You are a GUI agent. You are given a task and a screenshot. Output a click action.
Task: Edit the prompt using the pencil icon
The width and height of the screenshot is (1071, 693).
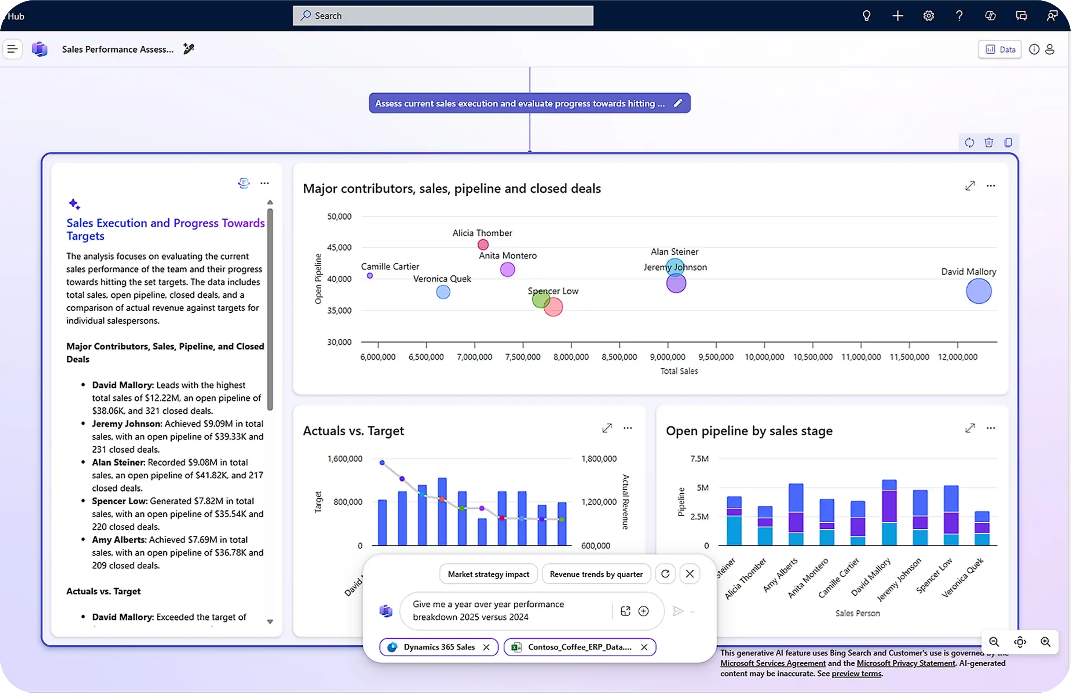click(677, 103)
